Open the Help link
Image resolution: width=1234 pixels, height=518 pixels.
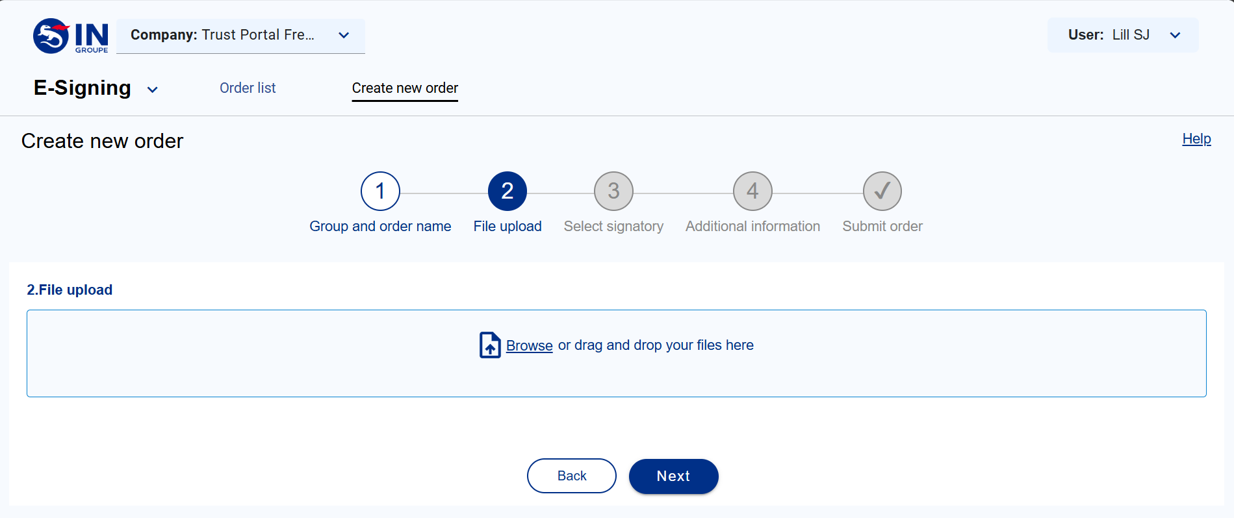click(1196, 139)
